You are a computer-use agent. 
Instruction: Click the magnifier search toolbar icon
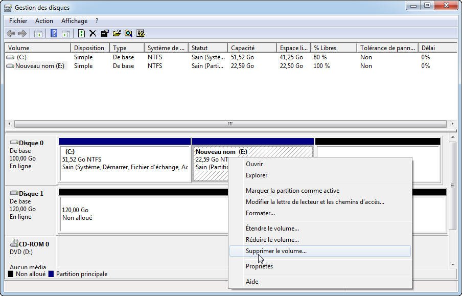(128, 34)
